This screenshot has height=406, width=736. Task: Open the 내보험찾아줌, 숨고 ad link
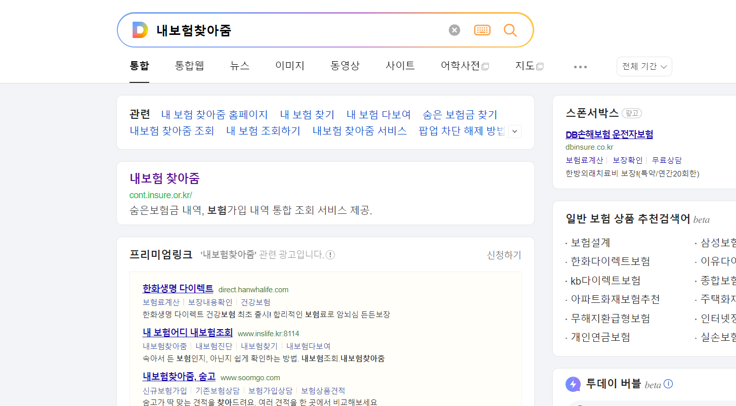pos(179,377)
